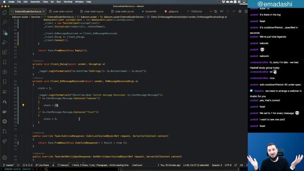This screenshot has height=171, width=304.
Task: Click the split editor icon
Action: (x=246, y=11)
